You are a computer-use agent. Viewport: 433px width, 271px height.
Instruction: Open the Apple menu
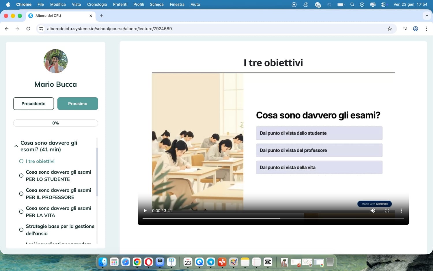pos(8,4)
